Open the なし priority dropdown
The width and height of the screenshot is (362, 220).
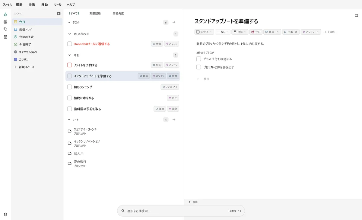pos(223,32)
